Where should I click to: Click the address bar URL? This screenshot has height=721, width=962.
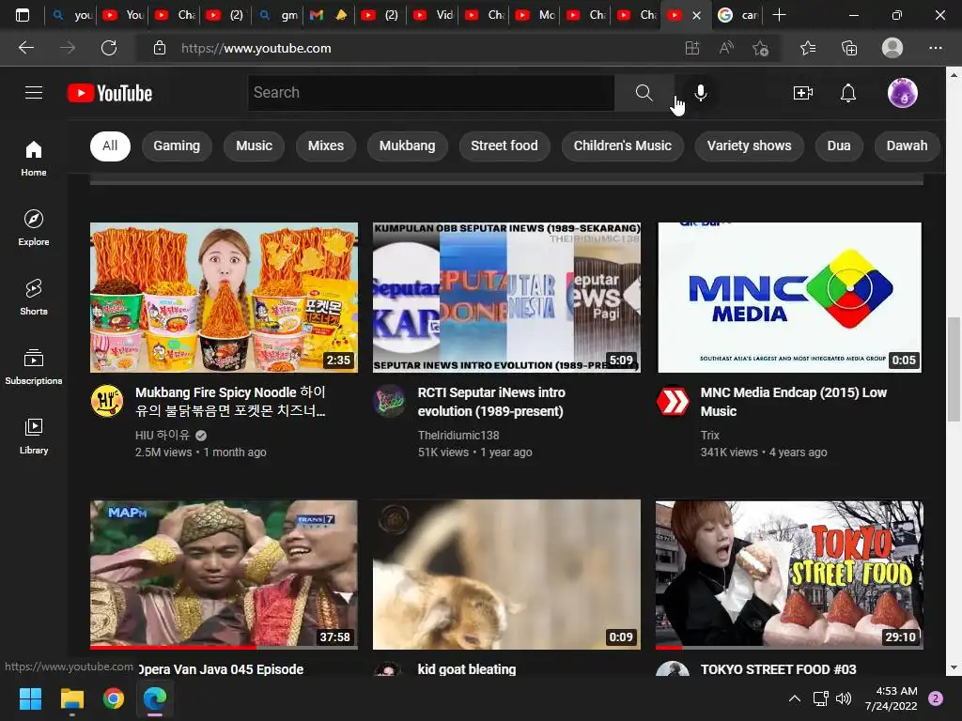(x=256, y=48)
